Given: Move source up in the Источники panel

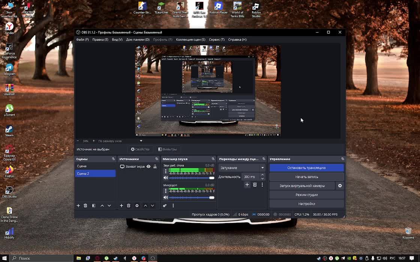Looking at the screenshot, I should [145, 205].
